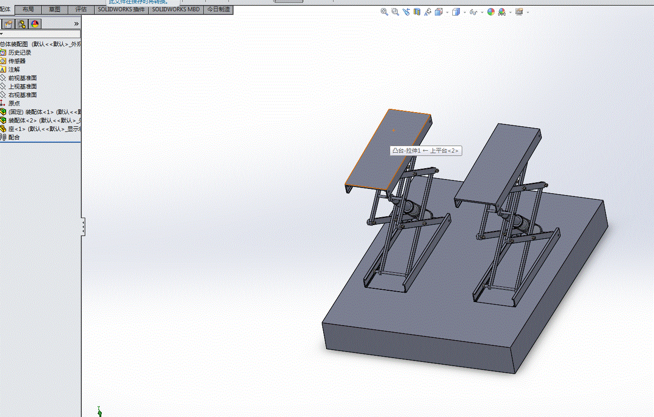Image resolution: width=654 pixels, height=417 pixels.
Task: Click the 座<1> part icon
Action: click(3, 129)
